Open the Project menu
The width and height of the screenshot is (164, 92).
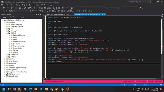[x=24, y=5]
